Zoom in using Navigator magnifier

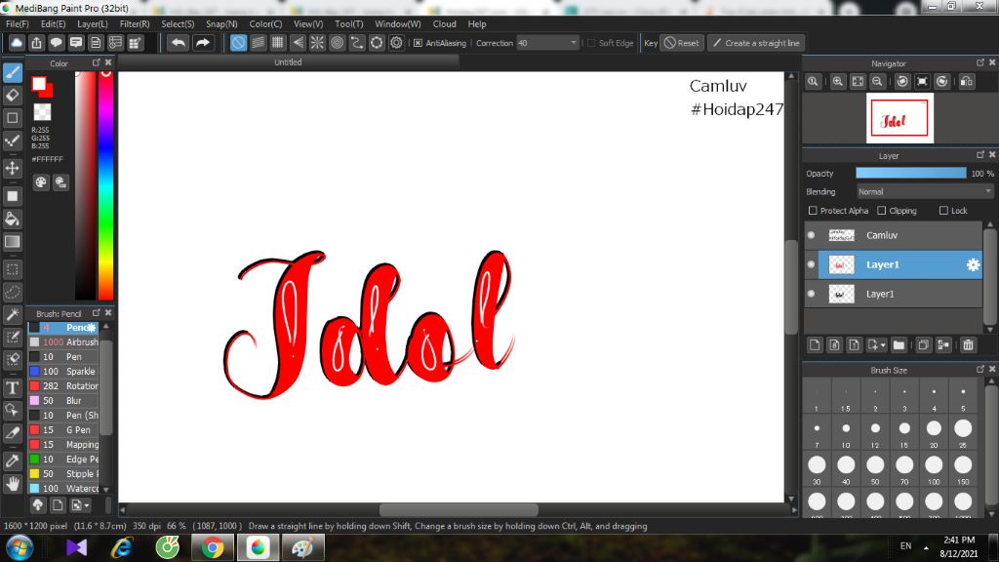point(838,82)
